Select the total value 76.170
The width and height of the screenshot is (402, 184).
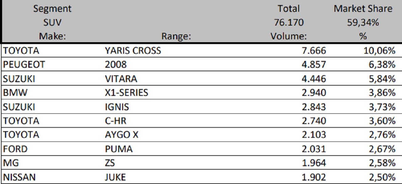pos(288,22)
